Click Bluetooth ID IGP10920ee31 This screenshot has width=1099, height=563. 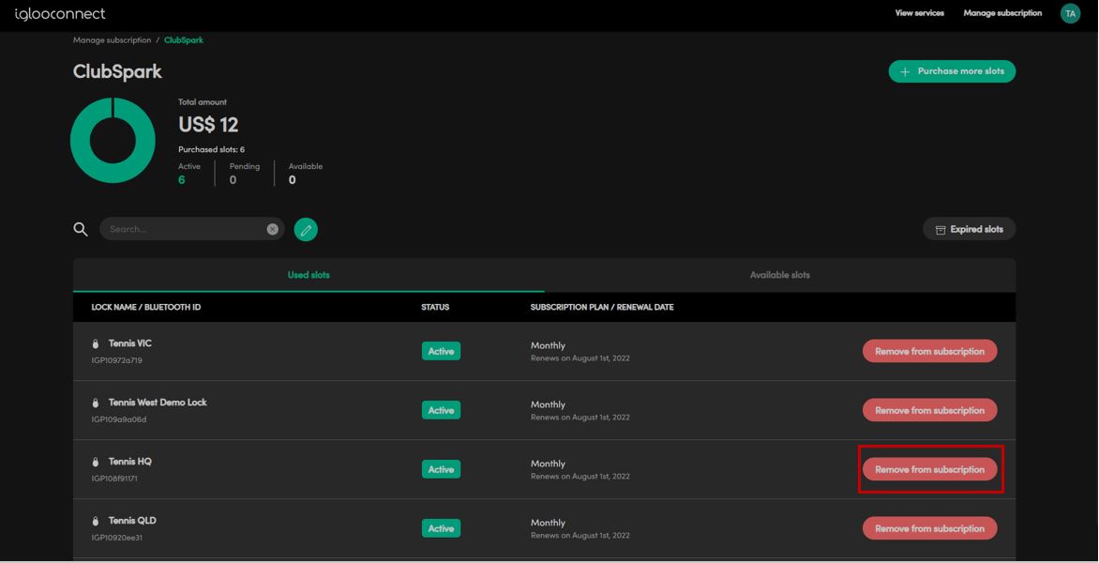click(118, 537)
